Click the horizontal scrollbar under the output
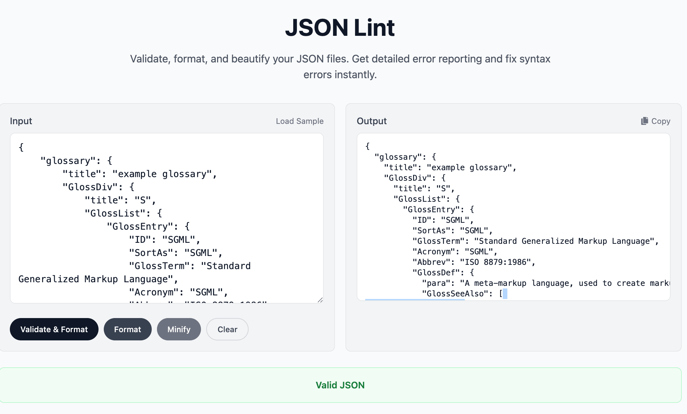 pyautogui.click(x=415, y=300)
